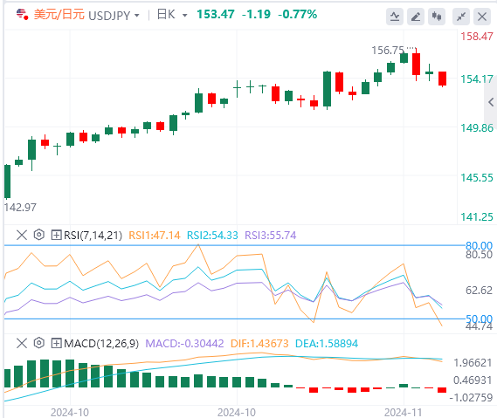
Task: Click the last red MACD histogram bar
Action: click(x=442, y=390)
